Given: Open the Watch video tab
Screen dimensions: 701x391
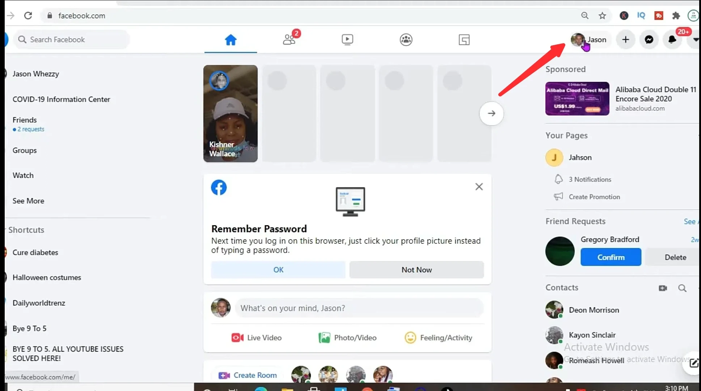Looking at the screenshot, I should coord(347,39).
